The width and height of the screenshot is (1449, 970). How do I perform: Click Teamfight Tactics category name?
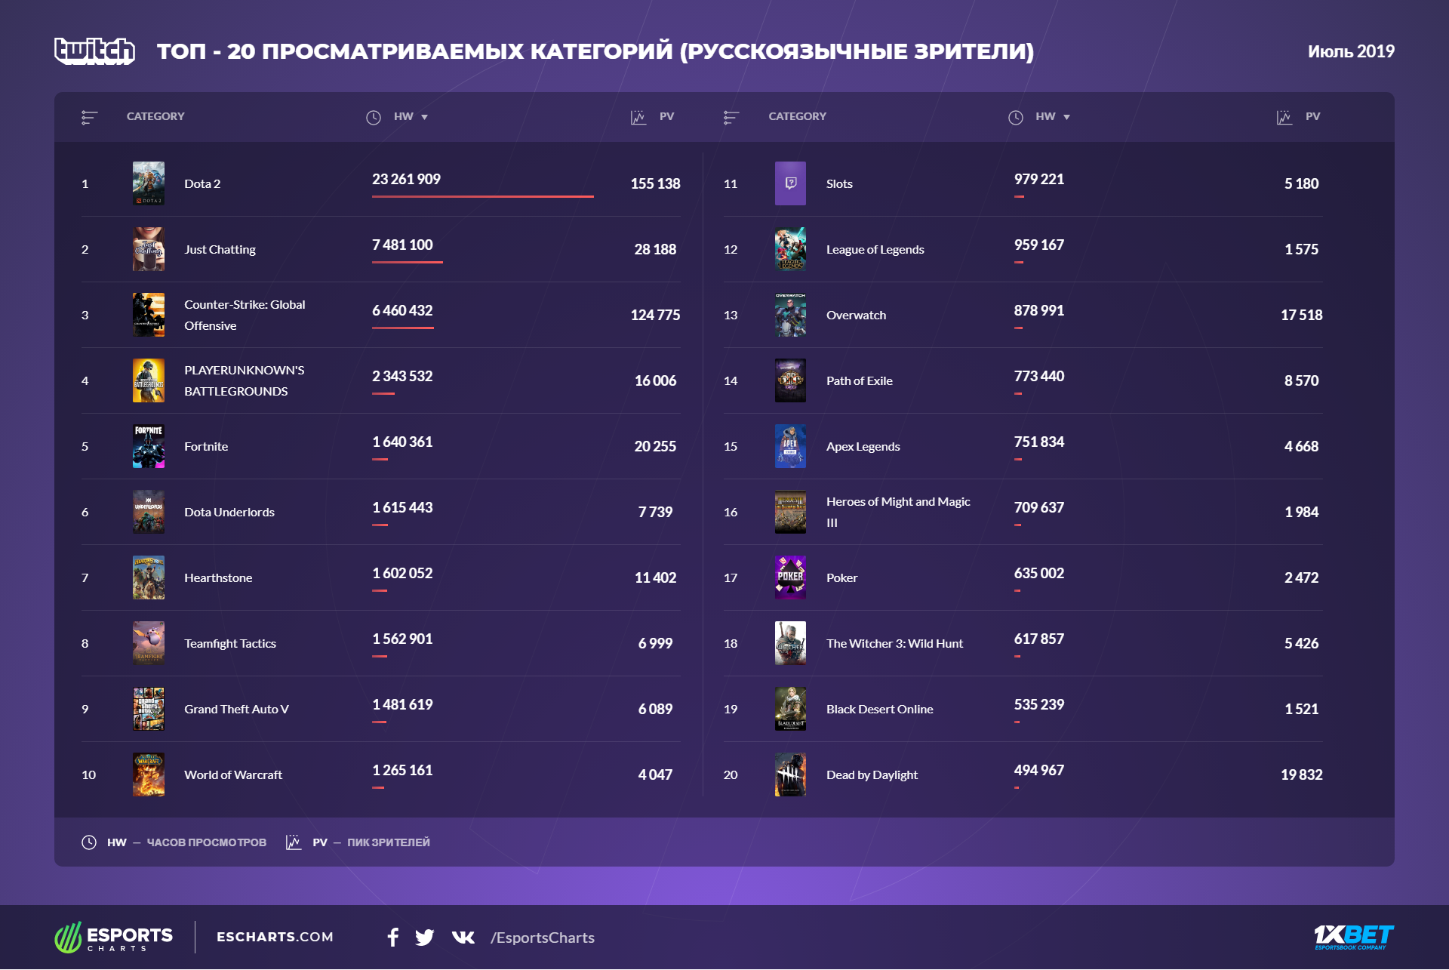pos(230,643)
